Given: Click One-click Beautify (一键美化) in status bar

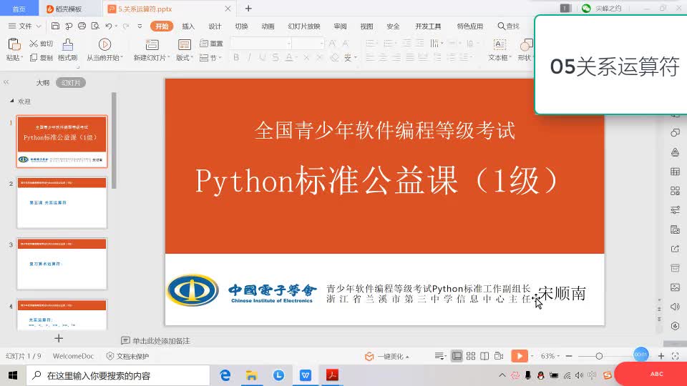Looking at the screenshot, I should (387, 356).
